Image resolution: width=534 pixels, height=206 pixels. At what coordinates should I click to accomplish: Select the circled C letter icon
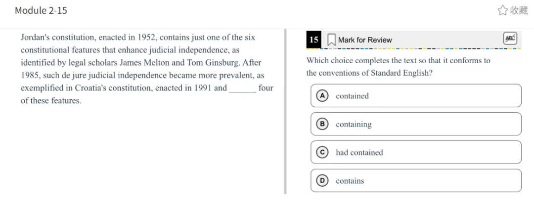point(322,153)
